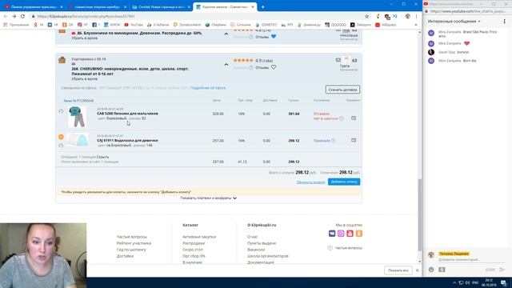Screen dimensions: 512x288
Task: Add CHERUBINO purchase to favorites heart
Action: pos(274,67)
